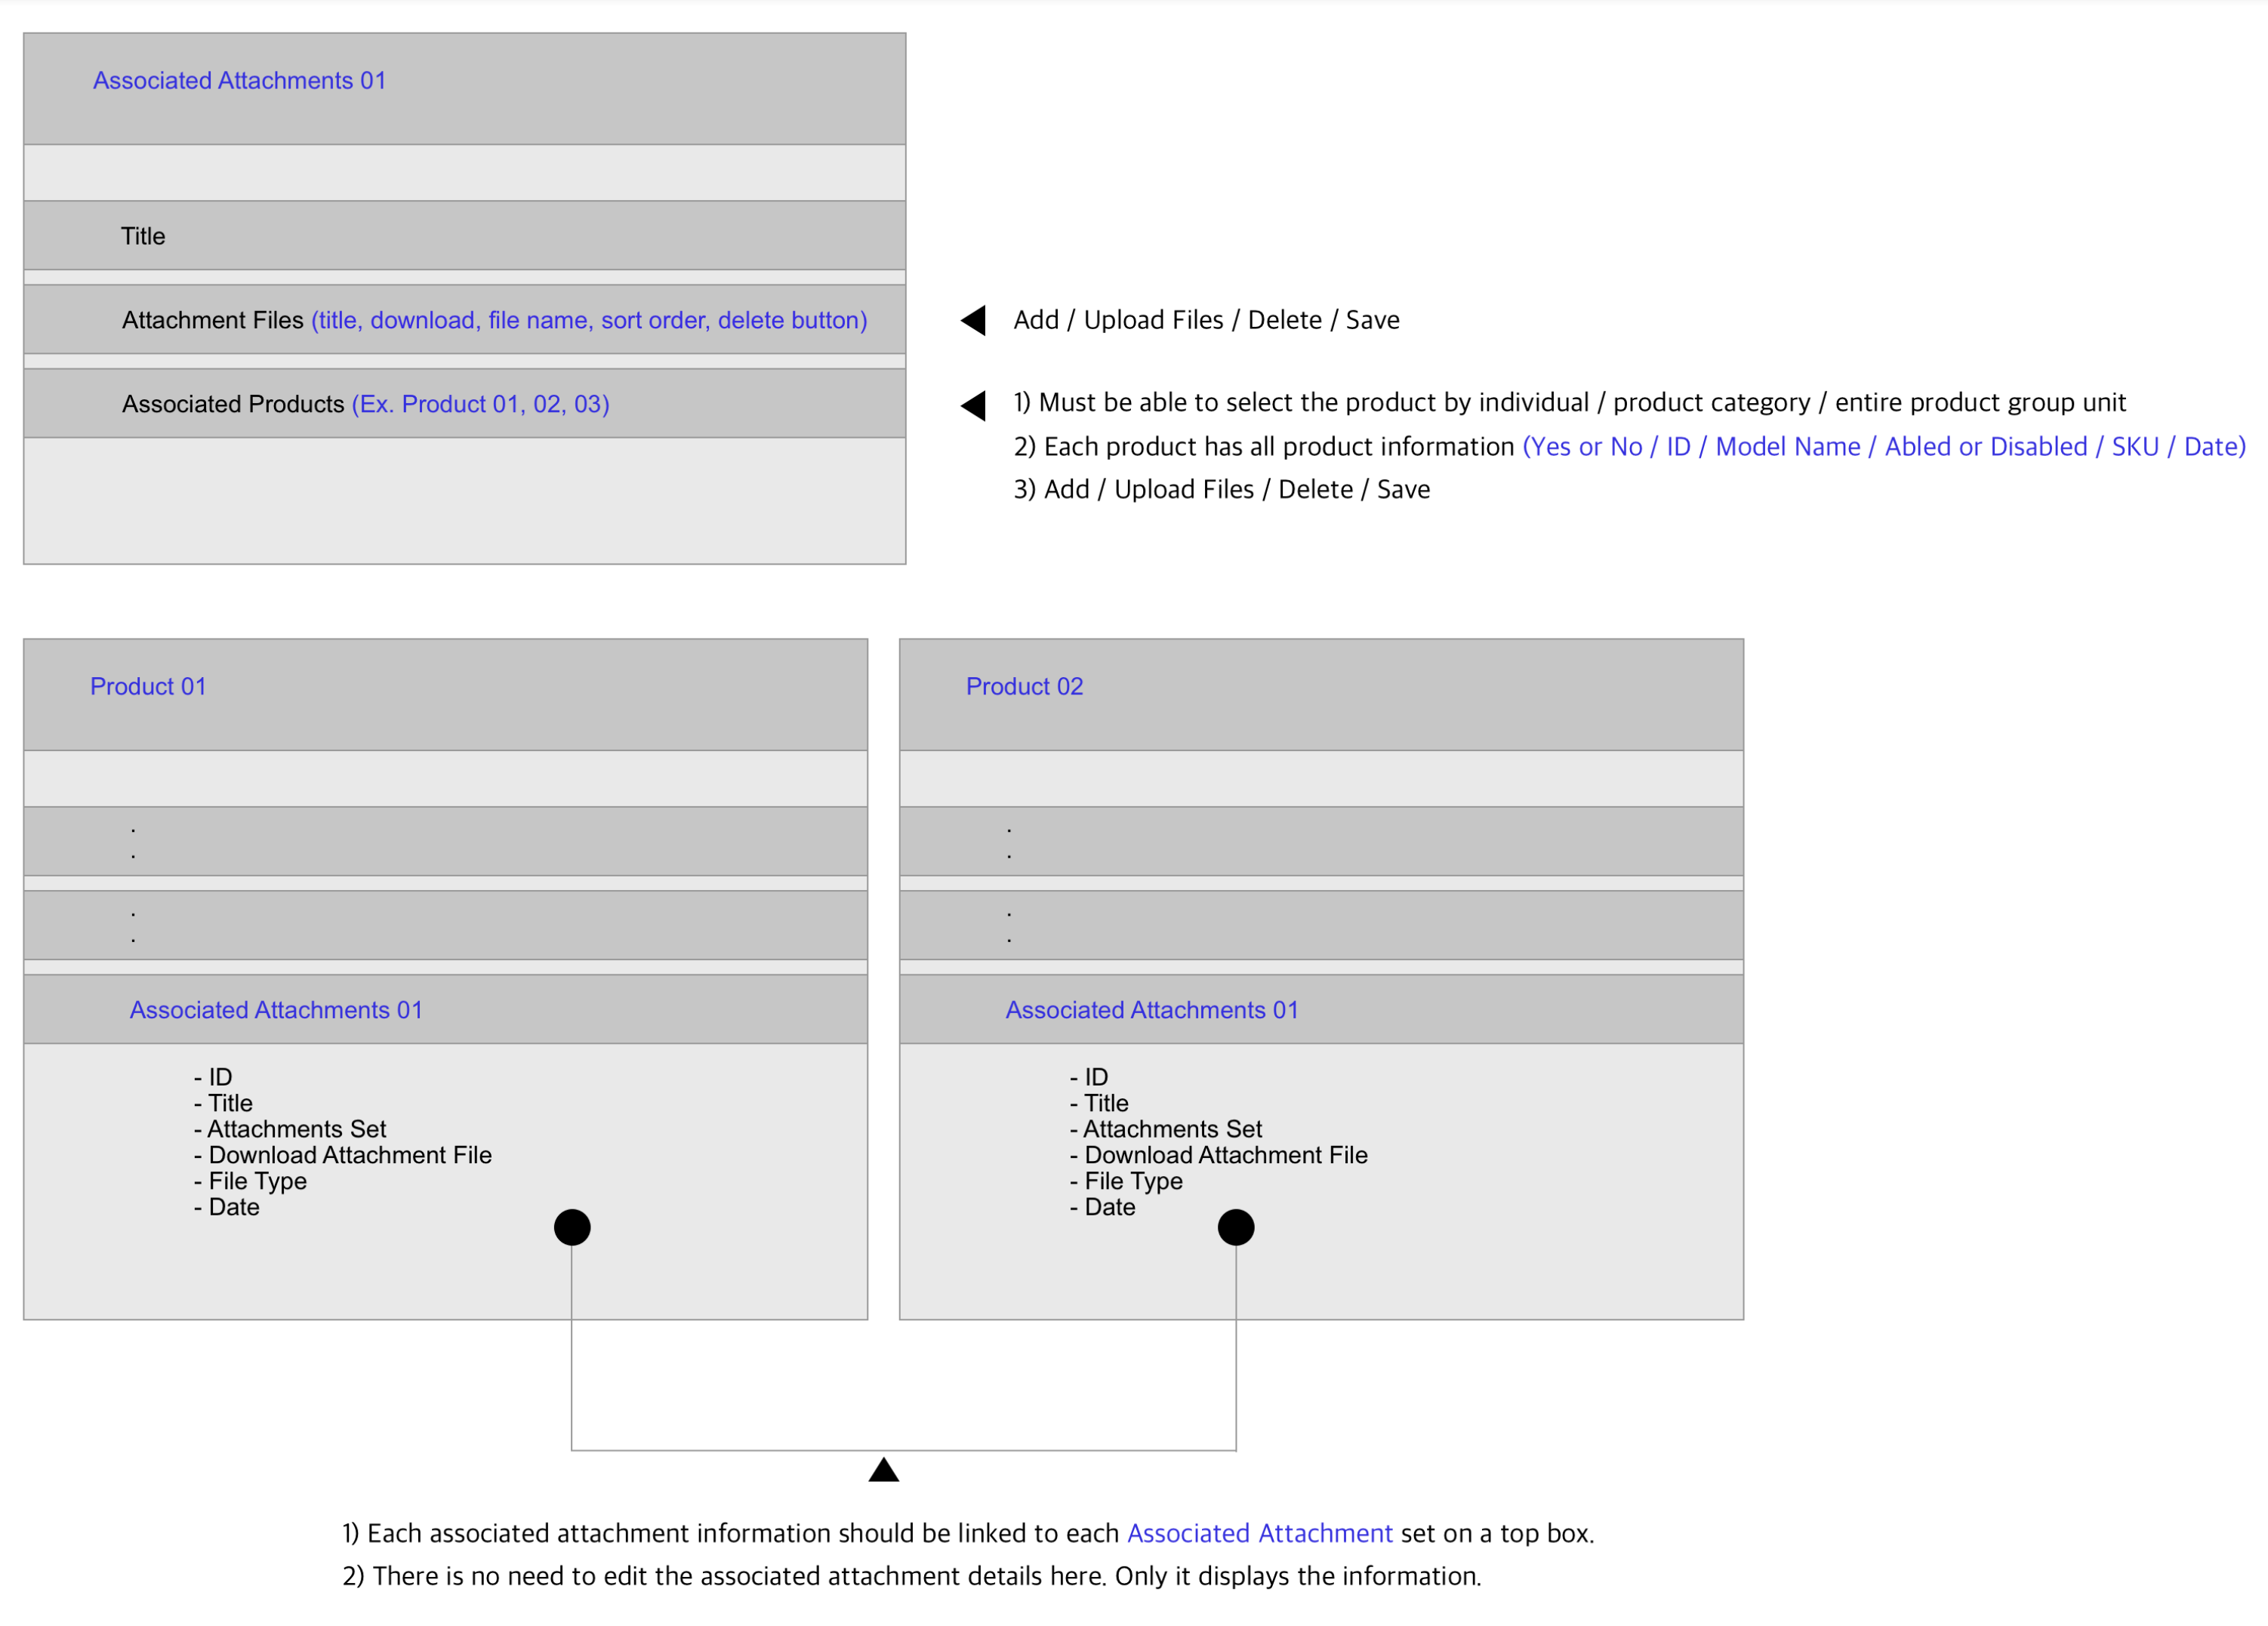Click the blue Associated Attachment link in note
This screenshot has height=1626, width=2268.
pos(1259,1533)
